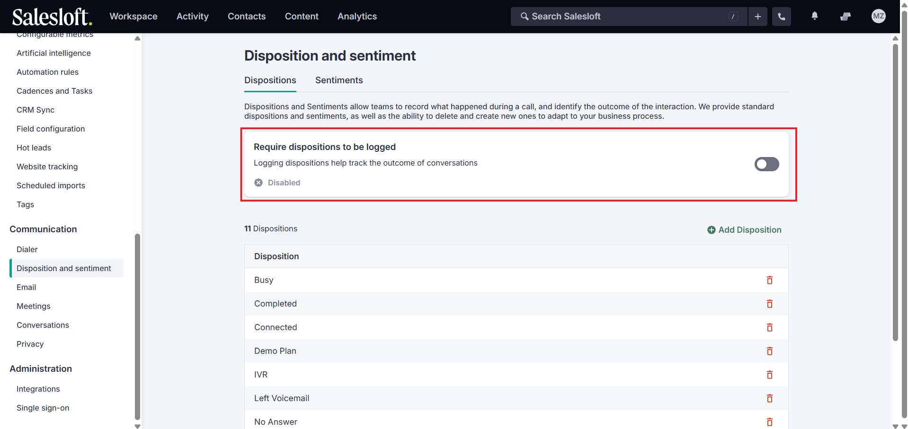Image resolution: width=908 pixels, height=429 pixels.
Task: Click the 11 Dispositions count label
Action: pos(271,228)
